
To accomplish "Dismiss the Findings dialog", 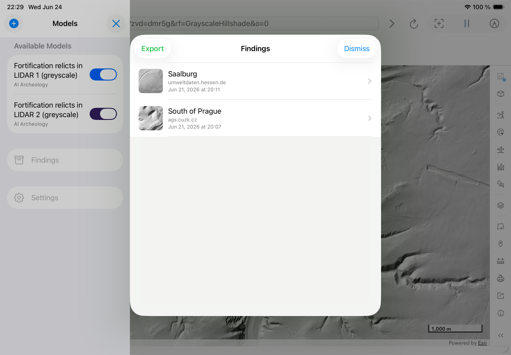I will click(357, 49).
